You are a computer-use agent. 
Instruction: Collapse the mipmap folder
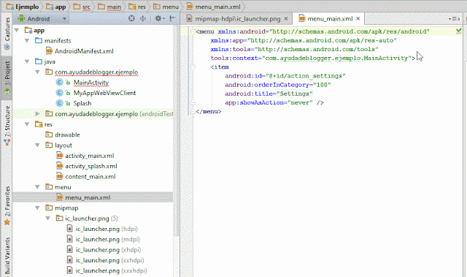point(37,208)
